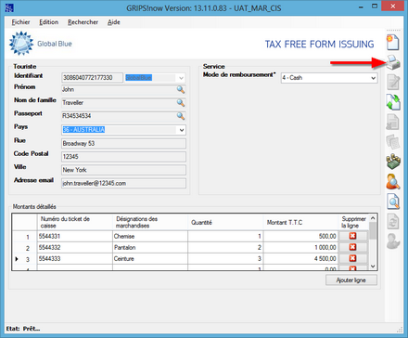The width and height of the screenshot is (408, 338).
Task: Click the printer icon in sidebar
Action: [393, 62]
